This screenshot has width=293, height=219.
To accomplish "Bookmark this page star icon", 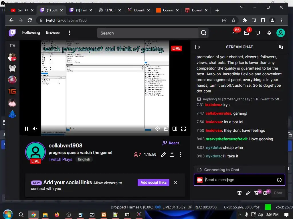I will click(233, 20).
